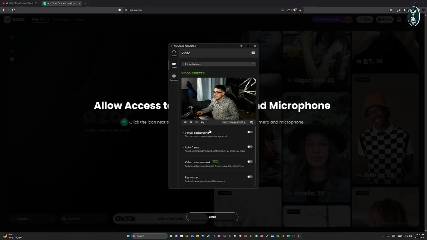Open the clock and date in the taskbar
The image size is (427, 240).
tap(420, 236)
